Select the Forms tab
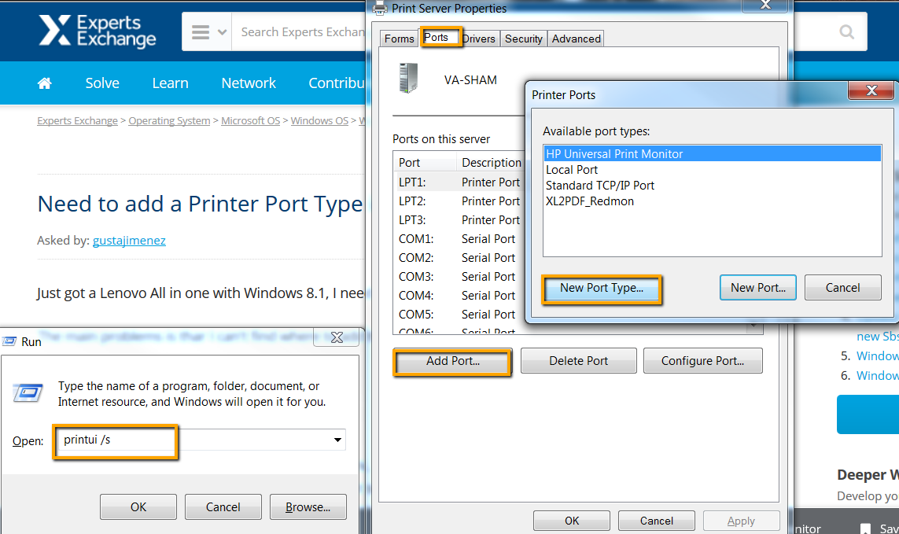Viewport: 899px width, 534px height. pos(399,37)
